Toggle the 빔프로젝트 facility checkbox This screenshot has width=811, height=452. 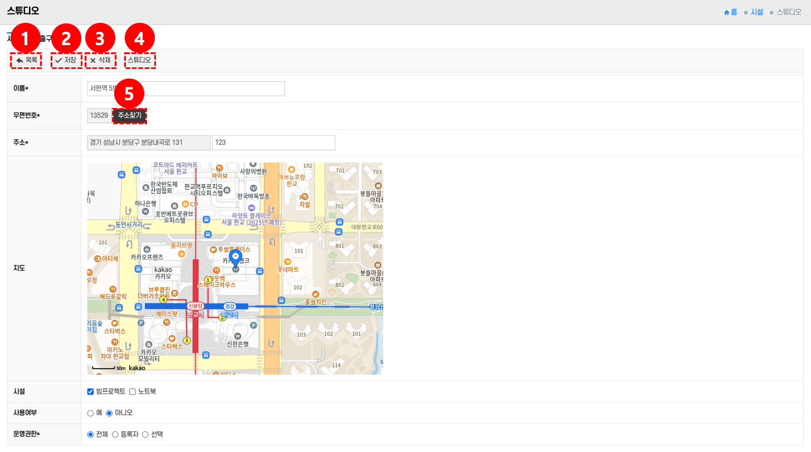(x=91, y=391)
